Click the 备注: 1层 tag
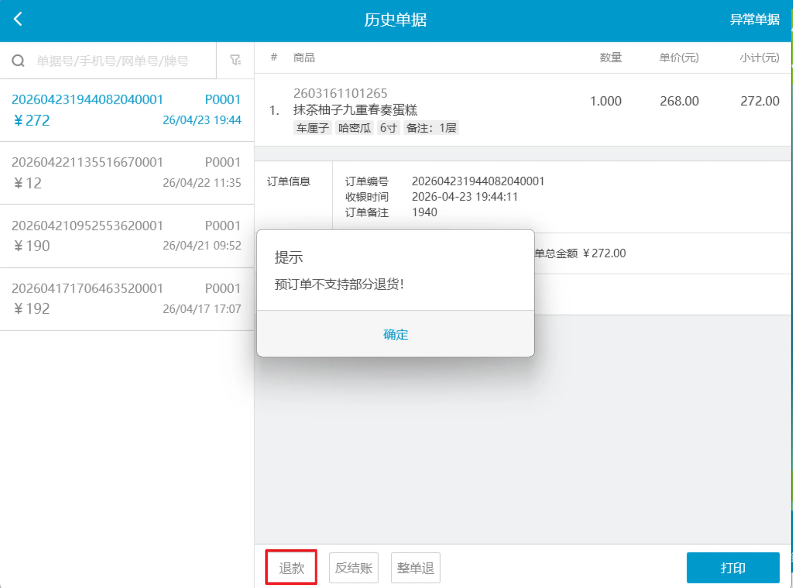The width and height of the screenshot is (793, 588). [431, 128]
